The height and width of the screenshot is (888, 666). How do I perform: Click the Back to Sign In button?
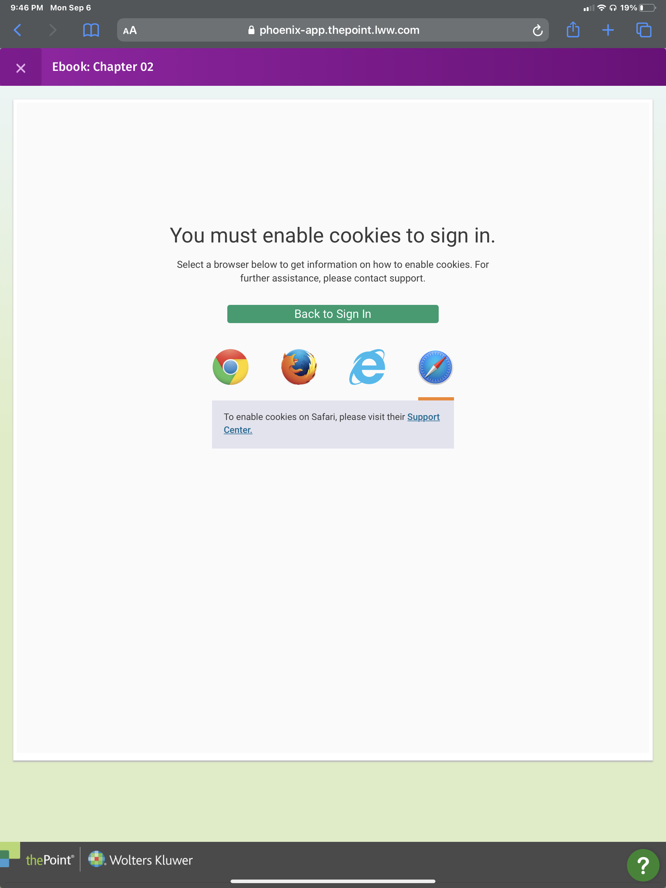(x=333, y=314)
